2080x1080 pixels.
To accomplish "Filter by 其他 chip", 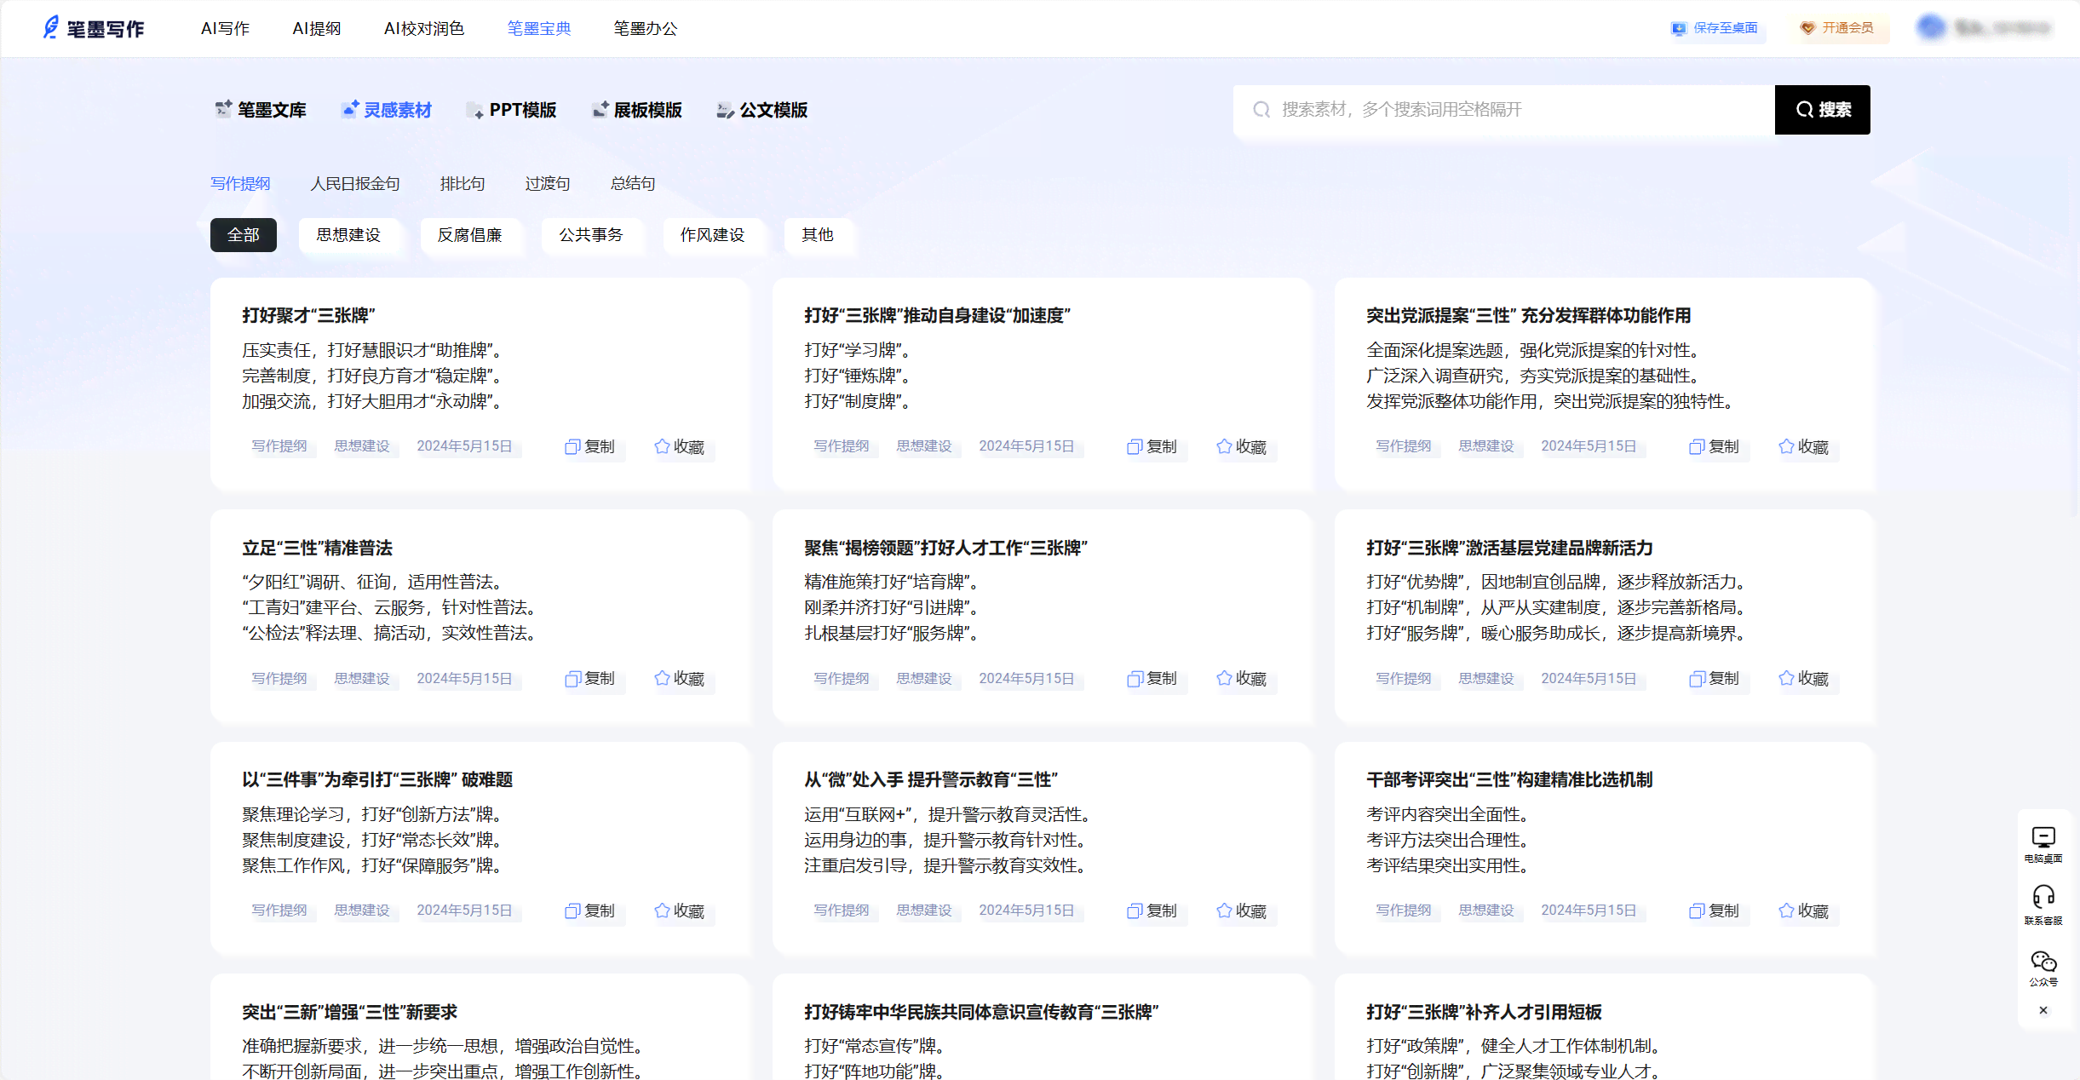I will point(818,234).
